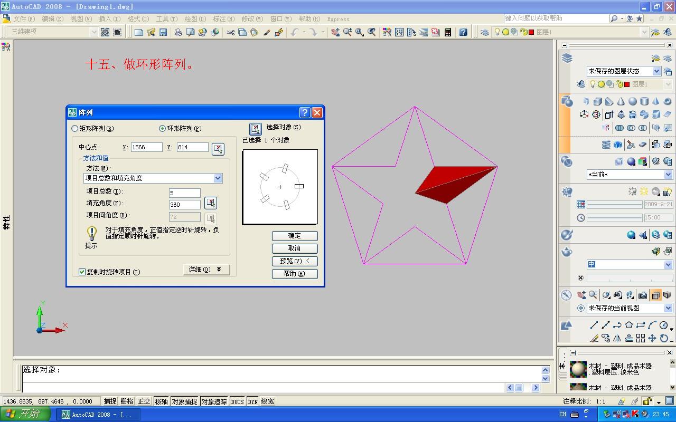Open the 修改 Modify menu
Viewport: 676px width, 422px height.
pyautogui.click(x=252, y=19)
